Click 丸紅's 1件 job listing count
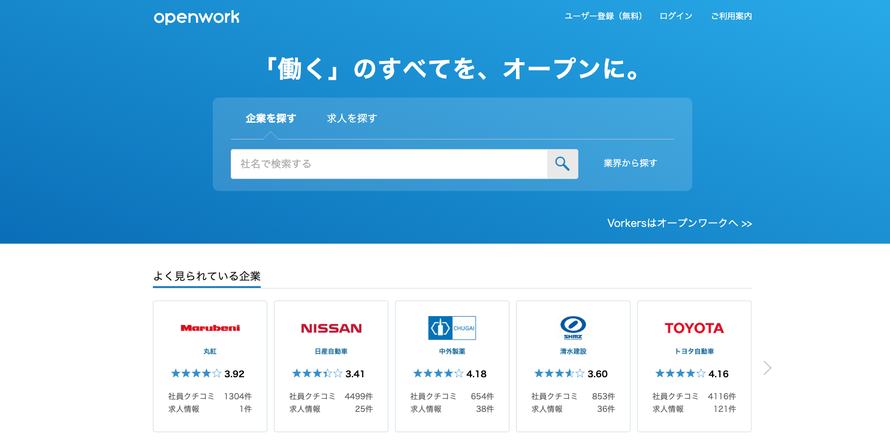 (x=246, y=409)
